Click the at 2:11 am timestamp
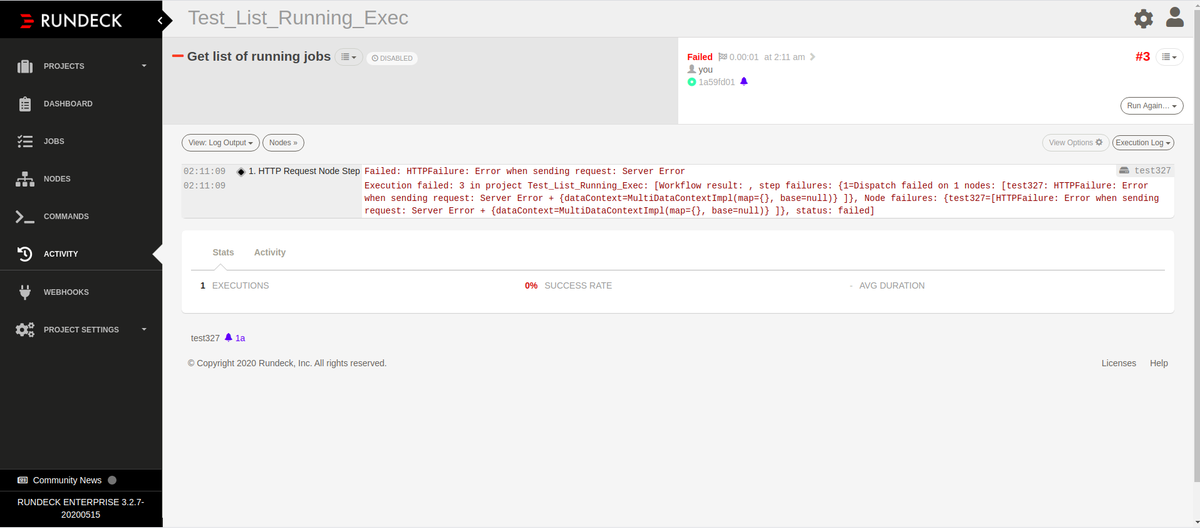1200x529 pixels. coord(784,57)
